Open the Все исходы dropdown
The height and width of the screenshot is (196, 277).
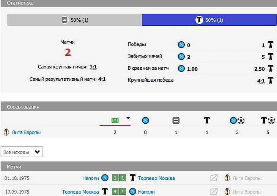22,152
